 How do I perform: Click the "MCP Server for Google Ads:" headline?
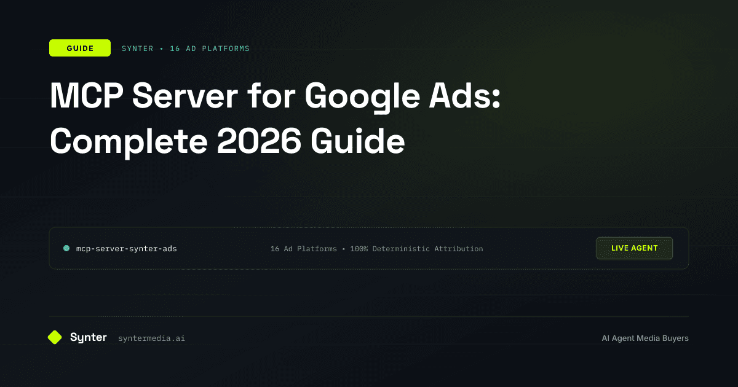[x=276, y=97]
